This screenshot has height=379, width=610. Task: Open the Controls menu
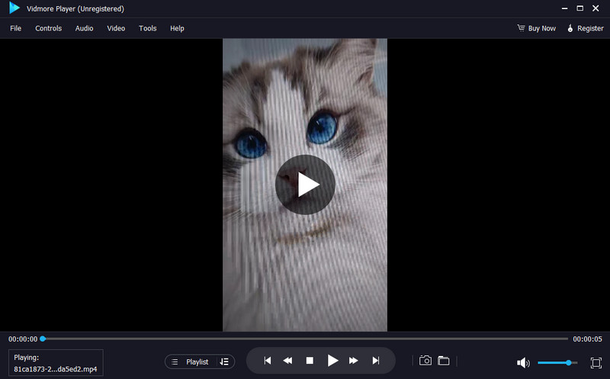pos(48,28)
